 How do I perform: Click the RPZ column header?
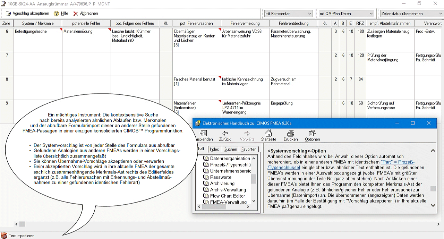pyautogui.click(x=360, y=23)
